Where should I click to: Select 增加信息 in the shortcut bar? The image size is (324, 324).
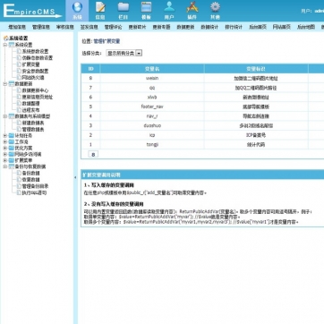coord(17,27)
